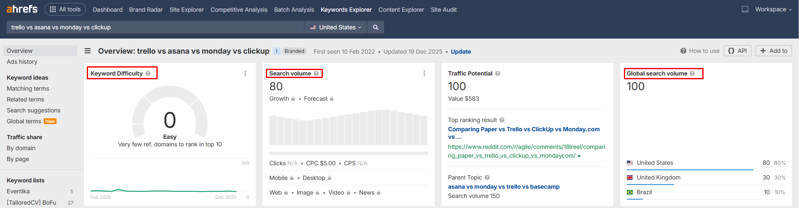Open Brand Radar

pos(146,10)
